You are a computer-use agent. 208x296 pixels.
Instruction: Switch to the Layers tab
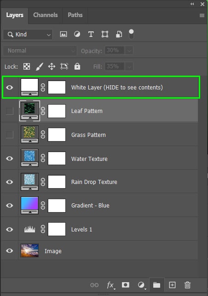tap(15, 15)
